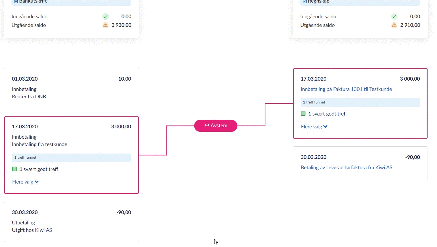The height and width of the screenshot is (247, 437).
Task: Click the double-arrow icon on Avstem
Action: click(x=207, y=126)
